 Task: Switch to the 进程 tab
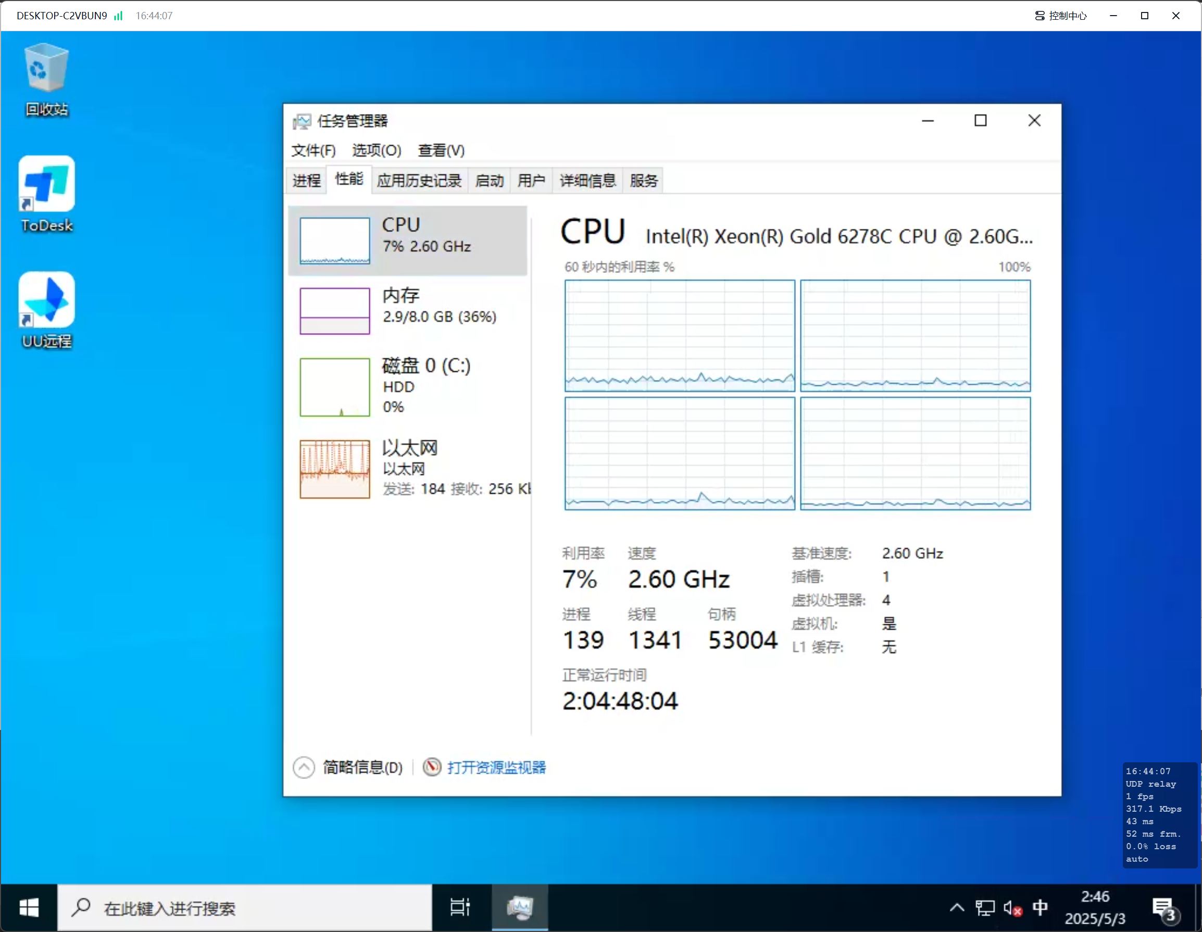coord(306,181)
